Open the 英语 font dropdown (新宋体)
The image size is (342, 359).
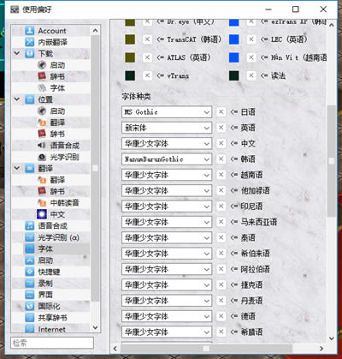click(x=167, y=128)
